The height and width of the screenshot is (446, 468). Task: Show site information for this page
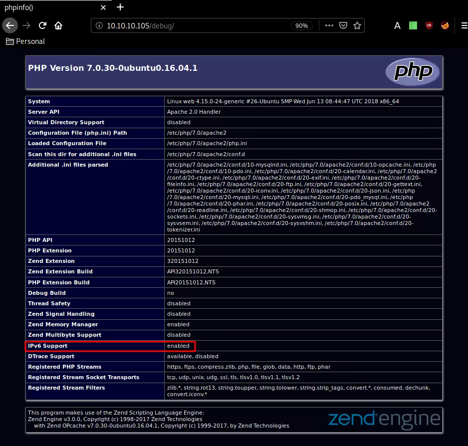tap(99, 25)
